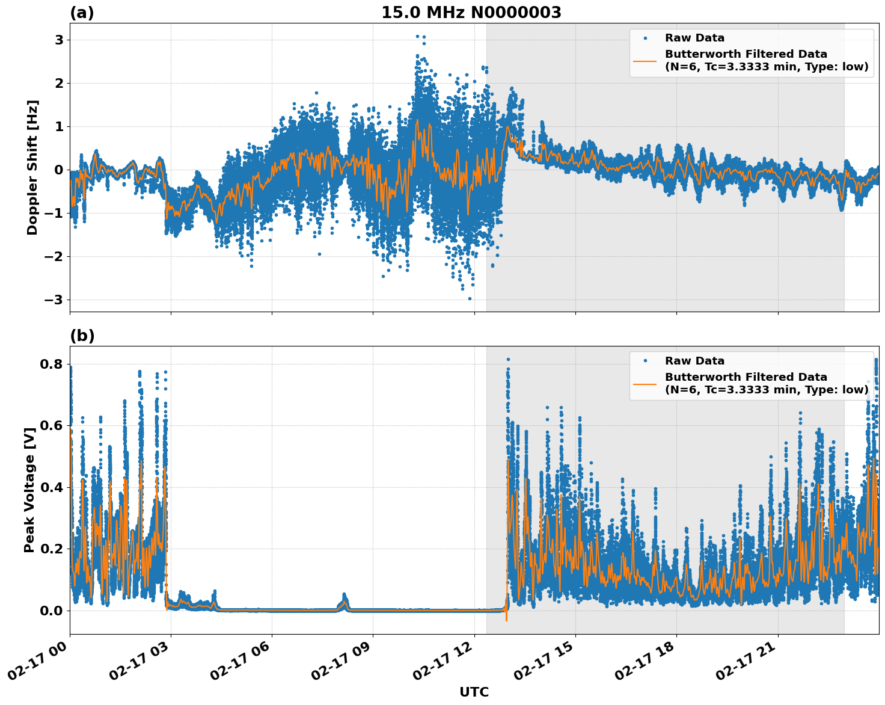This screenshot has width=885, height=705.
Task: Click the orange Butterworth line sample in the bottom legend
Action: click(645, 384)
